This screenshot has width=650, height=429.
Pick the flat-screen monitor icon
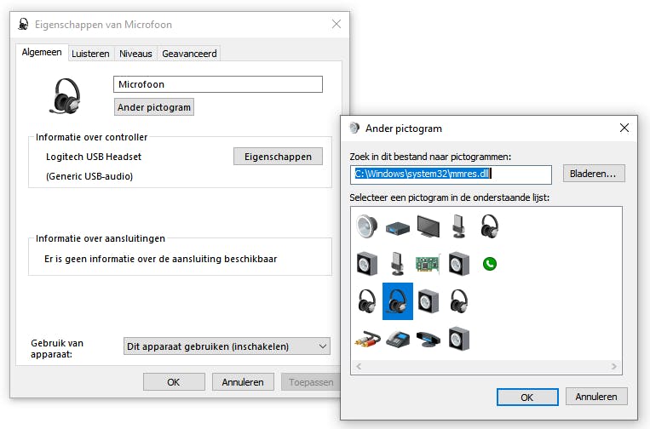(429, 226)
